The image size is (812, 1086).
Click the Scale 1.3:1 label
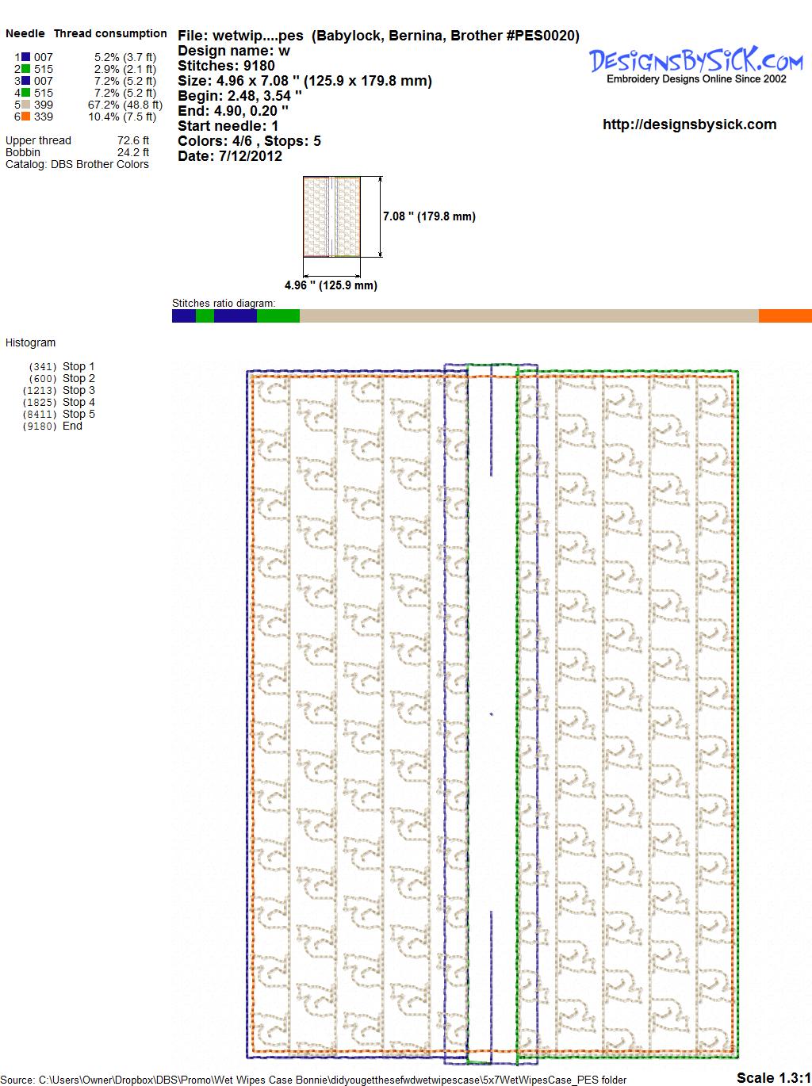773,1077
